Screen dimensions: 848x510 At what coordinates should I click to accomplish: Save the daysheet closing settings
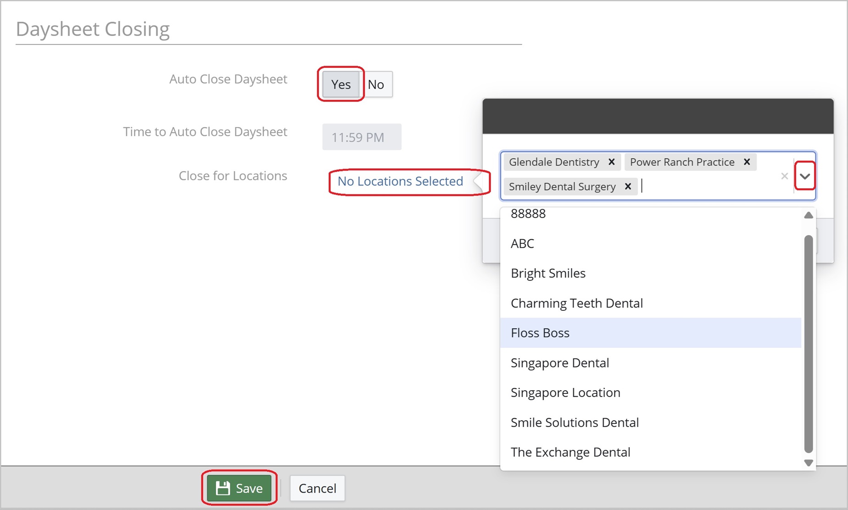239,488
